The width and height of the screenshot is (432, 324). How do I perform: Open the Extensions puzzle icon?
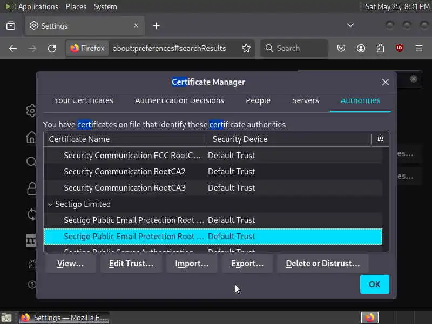coord(380,48)
